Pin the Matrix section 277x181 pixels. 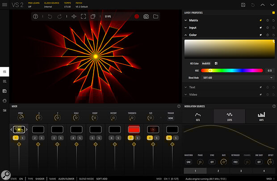click(261, 21)
